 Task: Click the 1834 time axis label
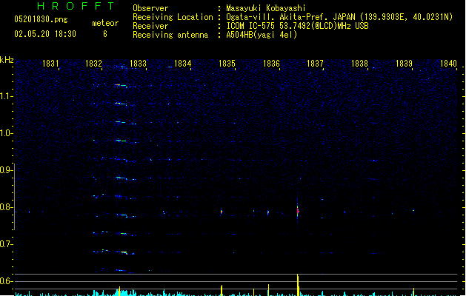tap(182, 64)
